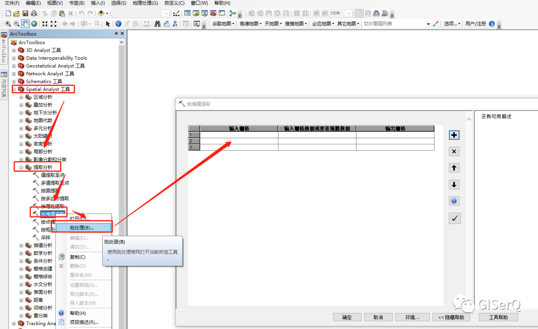Click the check values checkmark button
Image resolution: width=538 pixels, height=329 pixels.
pyautogui.click(x=455, y=219)
